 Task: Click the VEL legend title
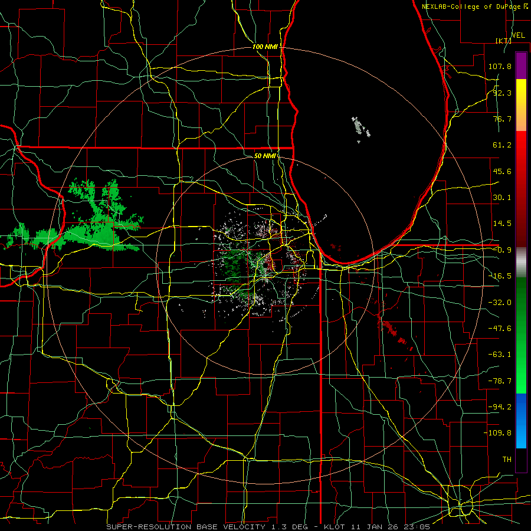click(519, 35)
